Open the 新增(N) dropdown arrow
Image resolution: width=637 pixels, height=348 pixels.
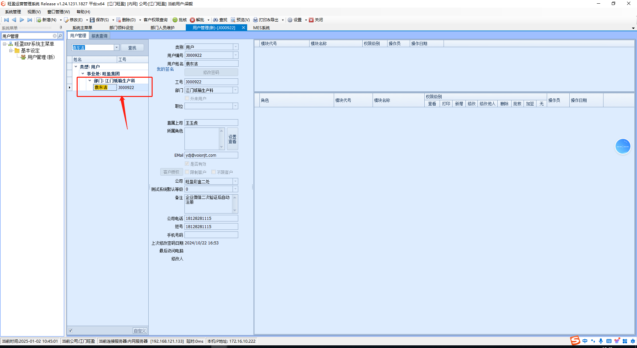click(x=61, y=20)
